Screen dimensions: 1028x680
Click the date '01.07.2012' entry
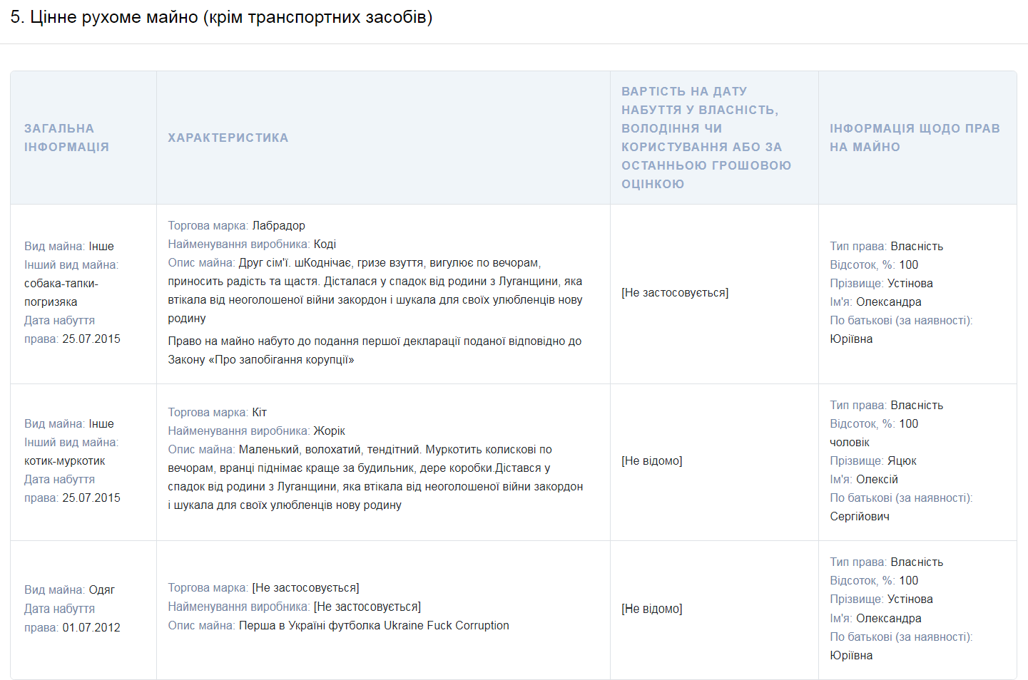[91, 627]
